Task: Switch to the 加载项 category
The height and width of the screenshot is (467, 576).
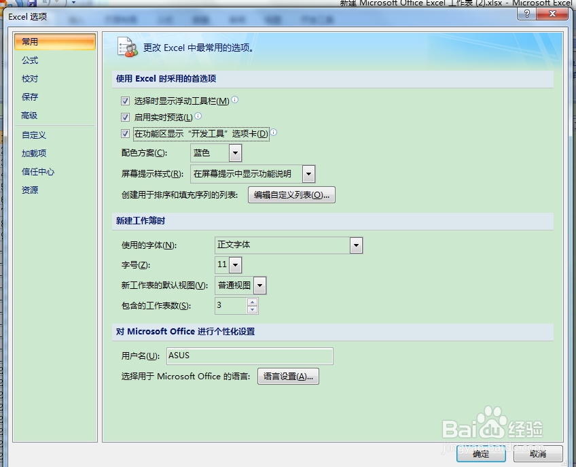Action: click(55, 154)
